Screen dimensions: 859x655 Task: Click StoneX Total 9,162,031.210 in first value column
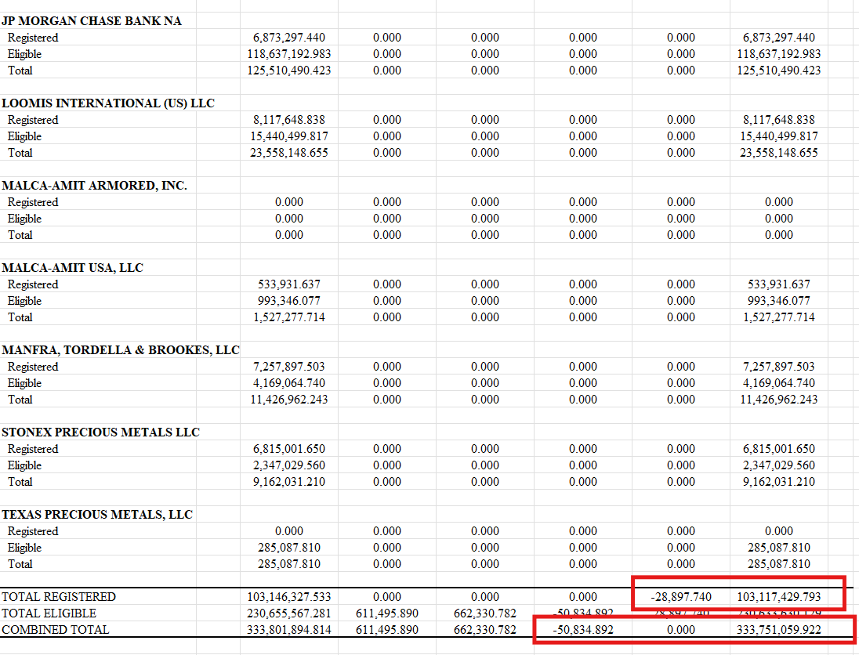pos(289,481)
